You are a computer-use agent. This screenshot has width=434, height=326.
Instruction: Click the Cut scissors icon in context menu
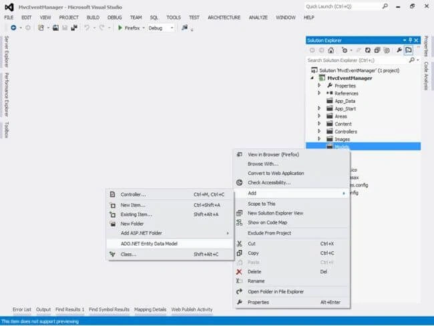click(239, 243)
